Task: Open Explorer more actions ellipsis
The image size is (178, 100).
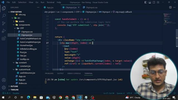Action: pos(38,7)
